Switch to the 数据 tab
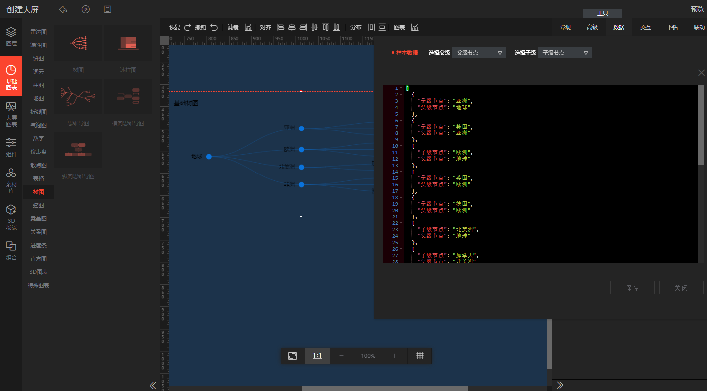This screenshot has height=391, width=707. [x=619, y=27]
